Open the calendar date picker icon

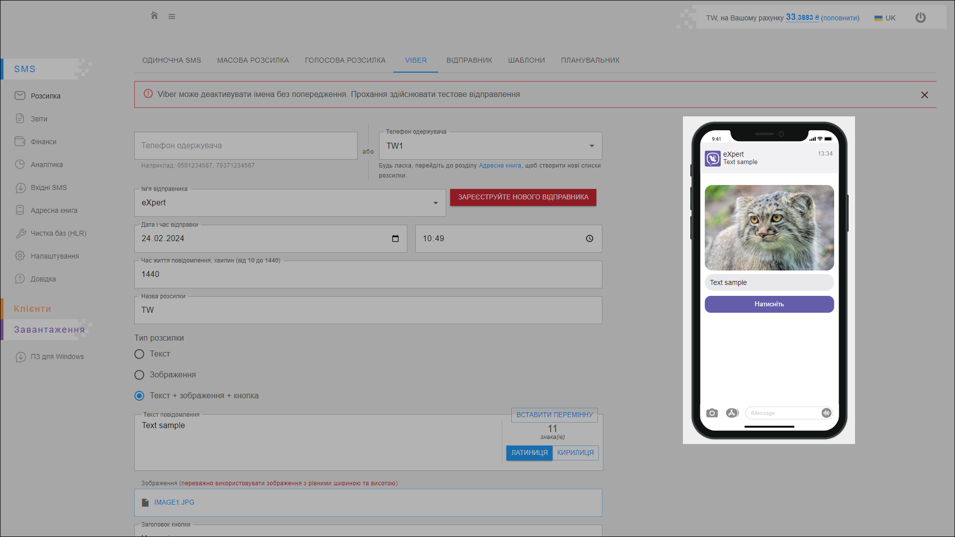pos(395,239)
